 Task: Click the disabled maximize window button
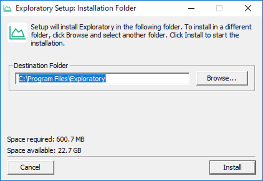pos(219,8)
